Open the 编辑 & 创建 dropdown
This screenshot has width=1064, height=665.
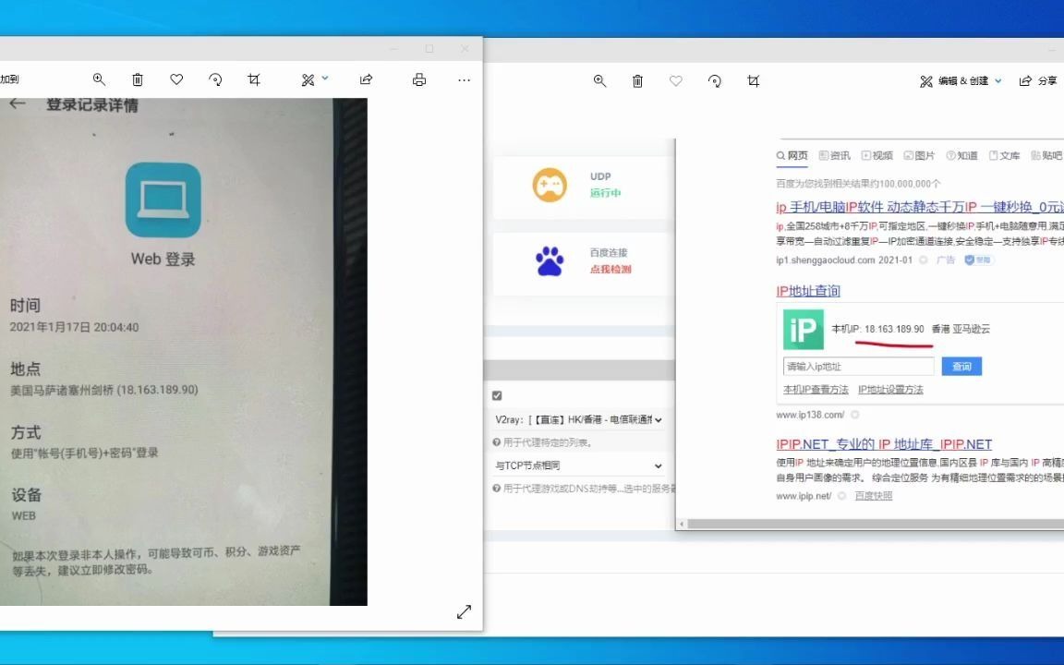click(961, 81)
